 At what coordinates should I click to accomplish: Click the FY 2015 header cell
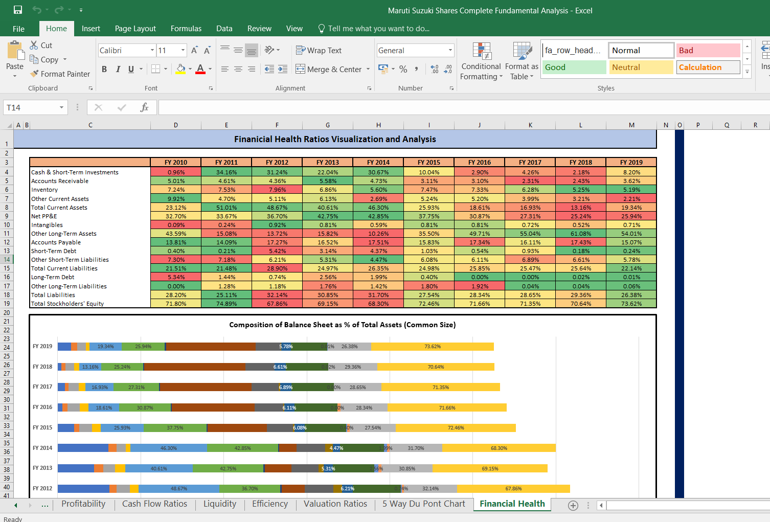click(x=429, y=162)
